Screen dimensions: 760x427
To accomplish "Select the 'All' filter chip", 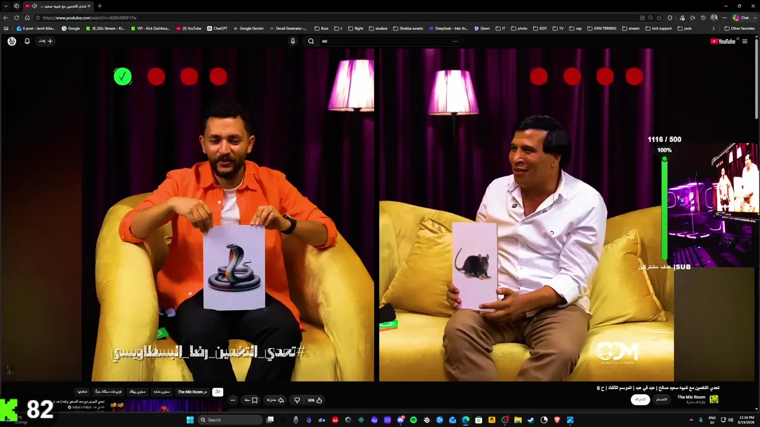I will pos(218,392).
